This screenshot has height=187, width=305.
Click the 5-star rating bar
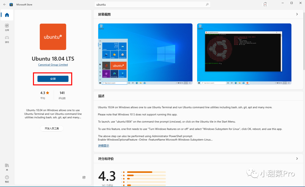click(146, 172)
